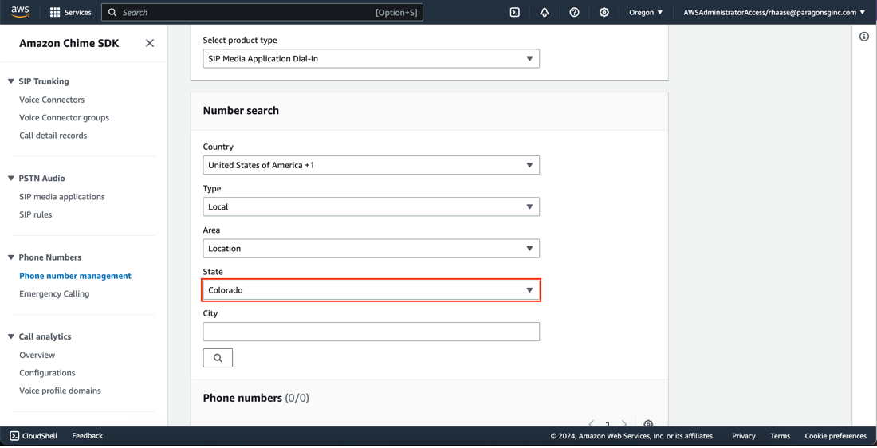Open the Type dropdown set to Local

(x=371, y=207)
